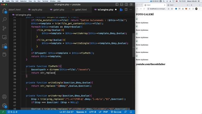This screenshot has width=202, height=114.
Task: Click Ln 37, Col 27 go-to-line indicator
Action: (x=67, y=112)
